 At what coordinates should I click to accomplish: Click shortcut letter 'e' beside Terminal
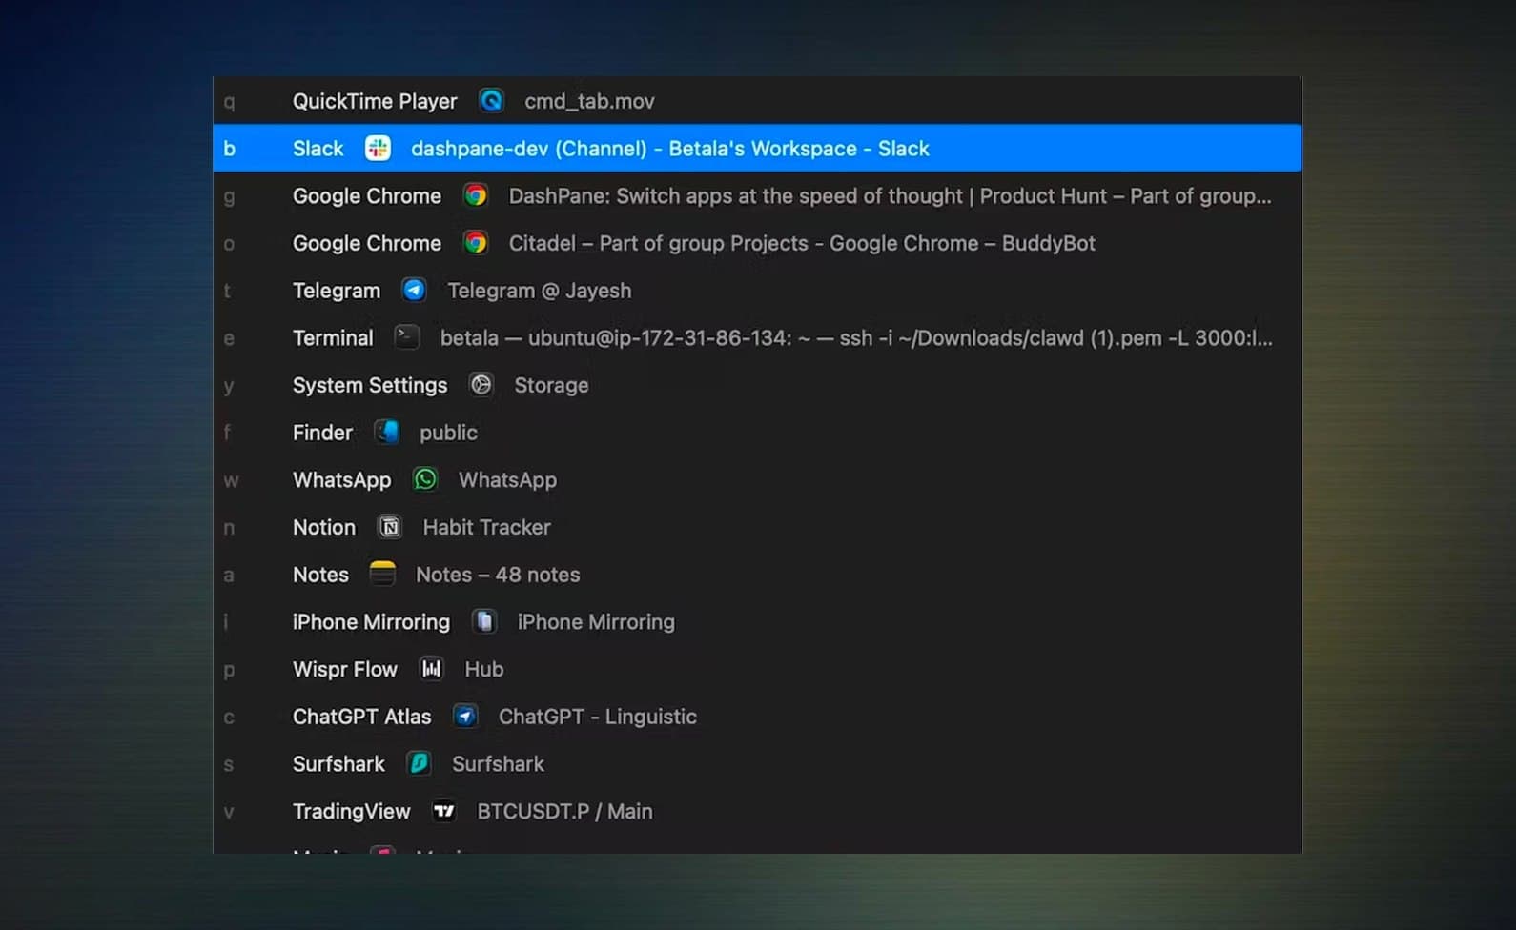pos(229,338)
